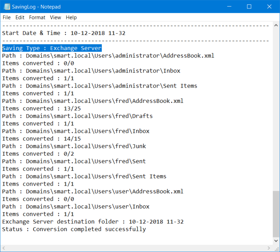Click the fred\Sent Items path line

[84, 177]
